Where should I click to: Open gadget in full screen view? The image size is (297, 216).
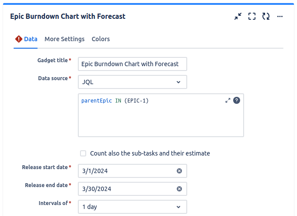click(252, 16)
